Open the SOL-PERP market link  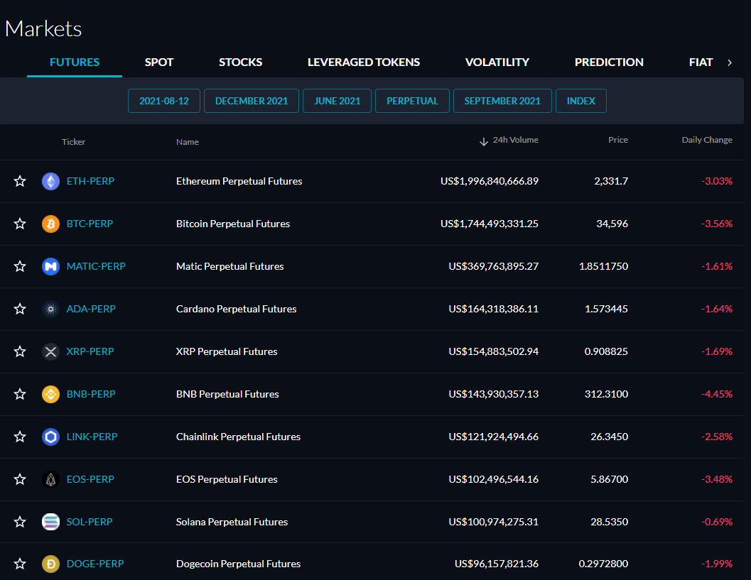click(x=90, y=522)
